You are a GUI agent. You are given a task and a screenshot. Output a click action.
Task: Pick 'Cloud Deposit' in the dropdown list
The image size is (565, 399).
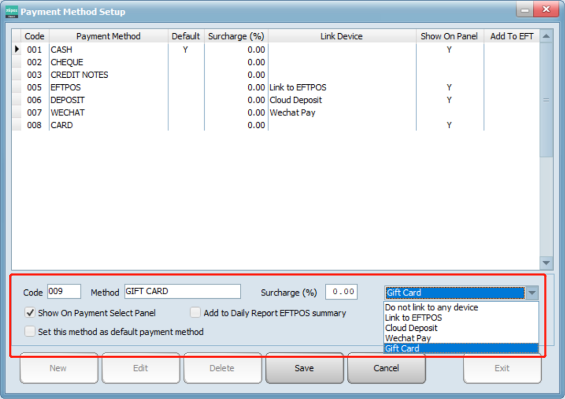(x=411, y=328)
